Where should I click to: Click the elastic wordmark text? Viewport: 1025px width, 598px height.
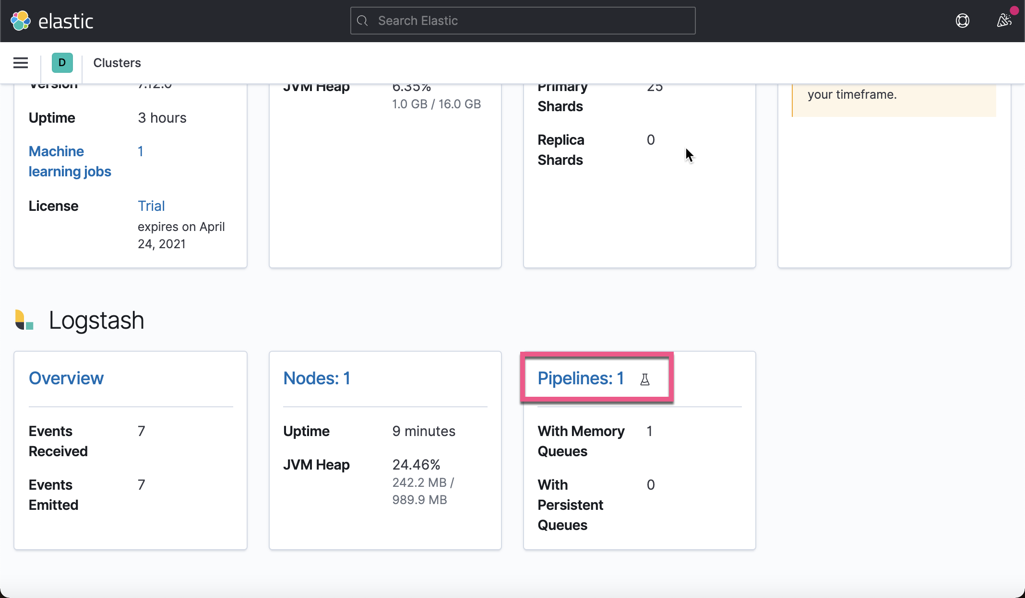coord(66,22)
